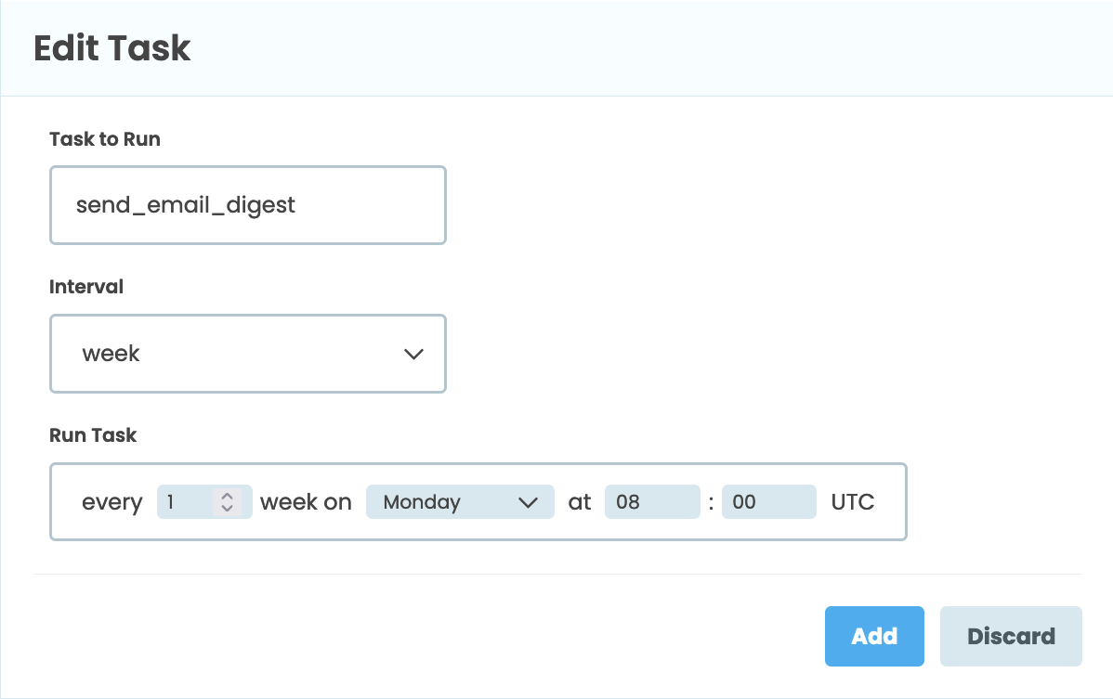Click the Run Task section label
The height and width of the screenshot is (699, 1113).
93,434
